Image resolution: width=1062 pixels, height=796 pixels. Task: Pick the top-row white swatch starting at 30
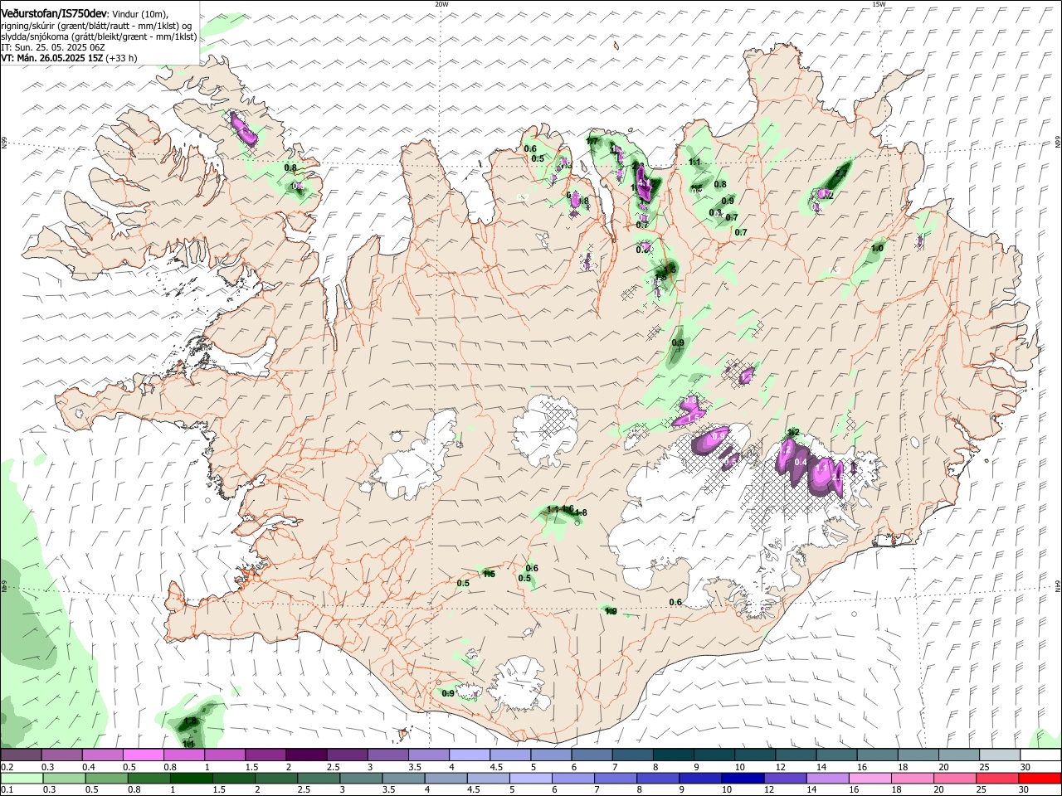[1040, 755]
